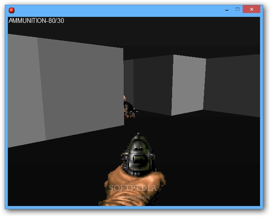Screen dimensions: 271x217
Task: Click the AMMUNITION-80/30 counter text
Action: pyautogui.click(x=36, y=21)
